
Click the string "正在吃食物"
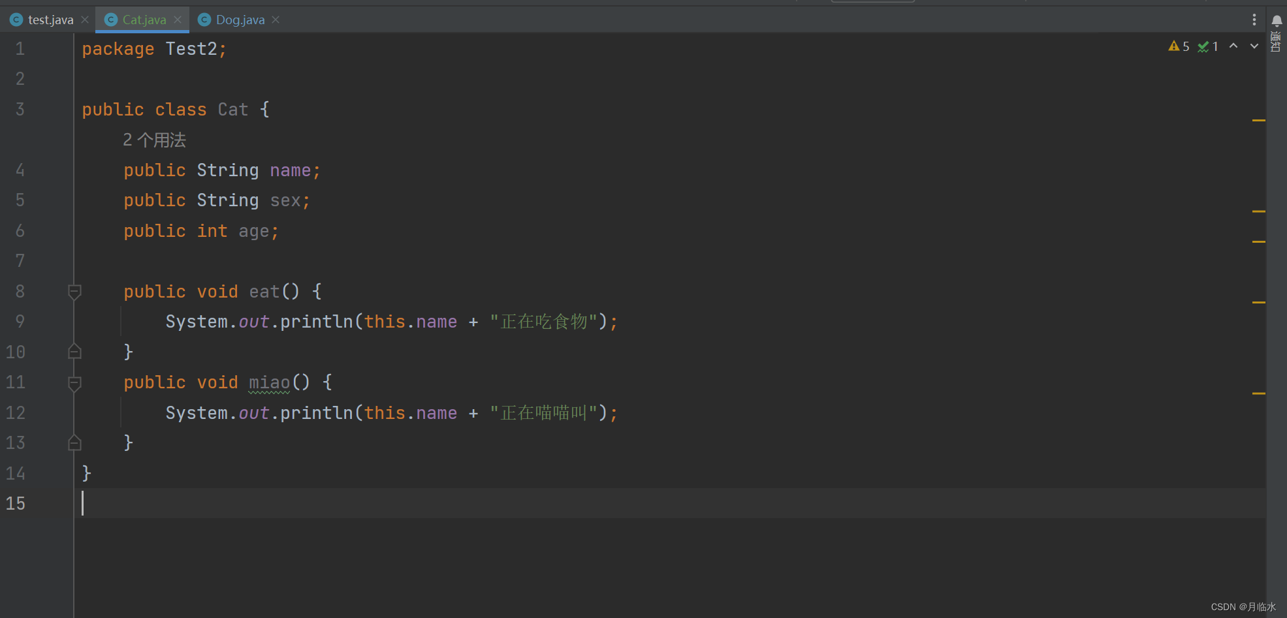tap(544, 322)
